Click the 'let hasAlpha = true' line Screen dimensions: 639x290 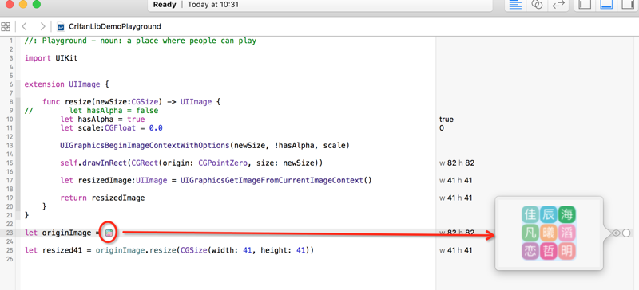[102, 120]
